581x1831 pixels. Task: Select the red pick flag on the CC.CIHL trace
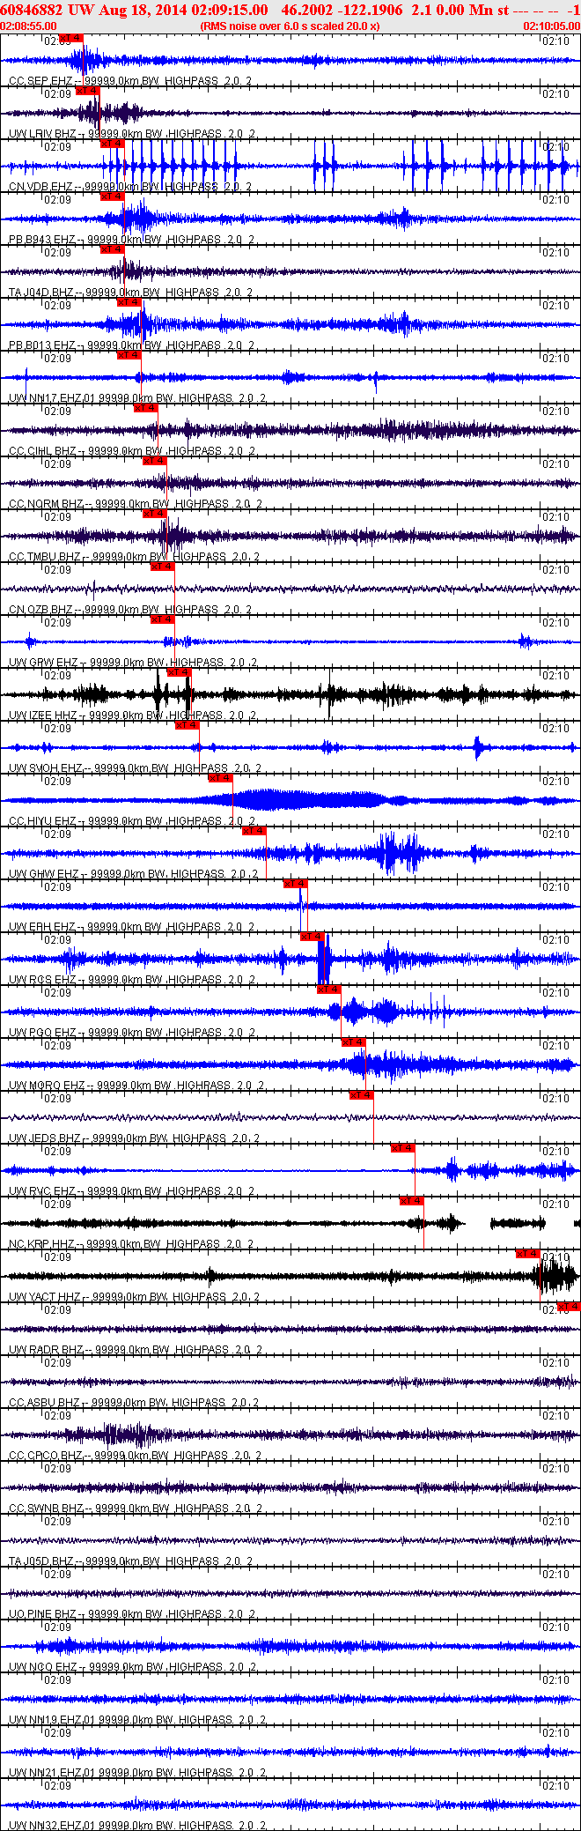tap(145, 408)
